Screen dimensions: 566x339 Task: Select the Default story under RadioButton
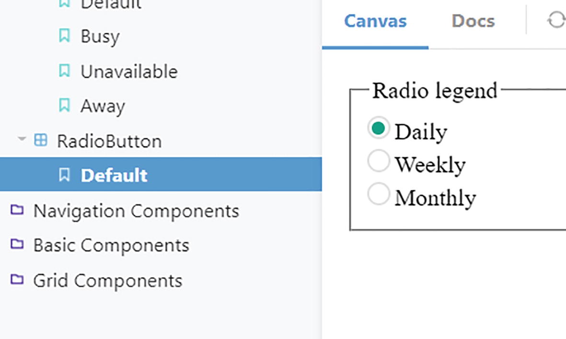[x=114, y=175]
